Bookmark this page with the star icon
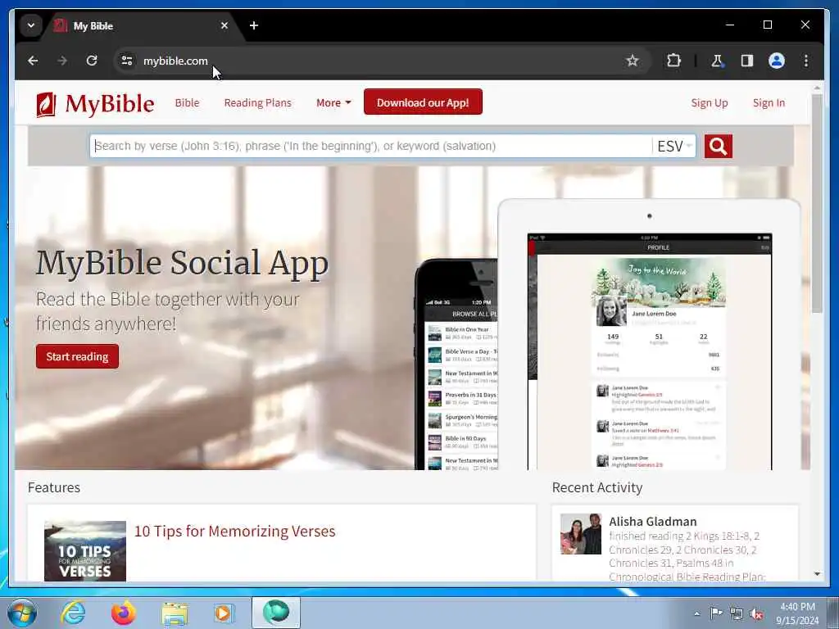Image resolution: width=839 pixels, height=629 pixels. (x=633, y=61)
